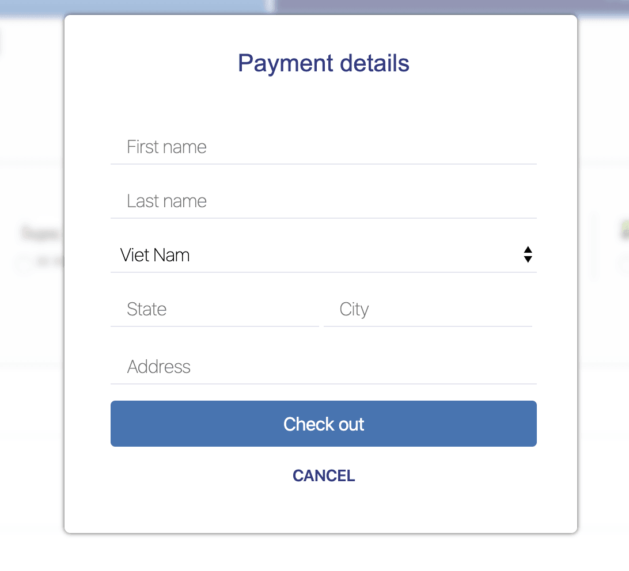Viewport: 629px width, 571px height.
Task: Click the blue Check out button
Action: click(323, 424)
